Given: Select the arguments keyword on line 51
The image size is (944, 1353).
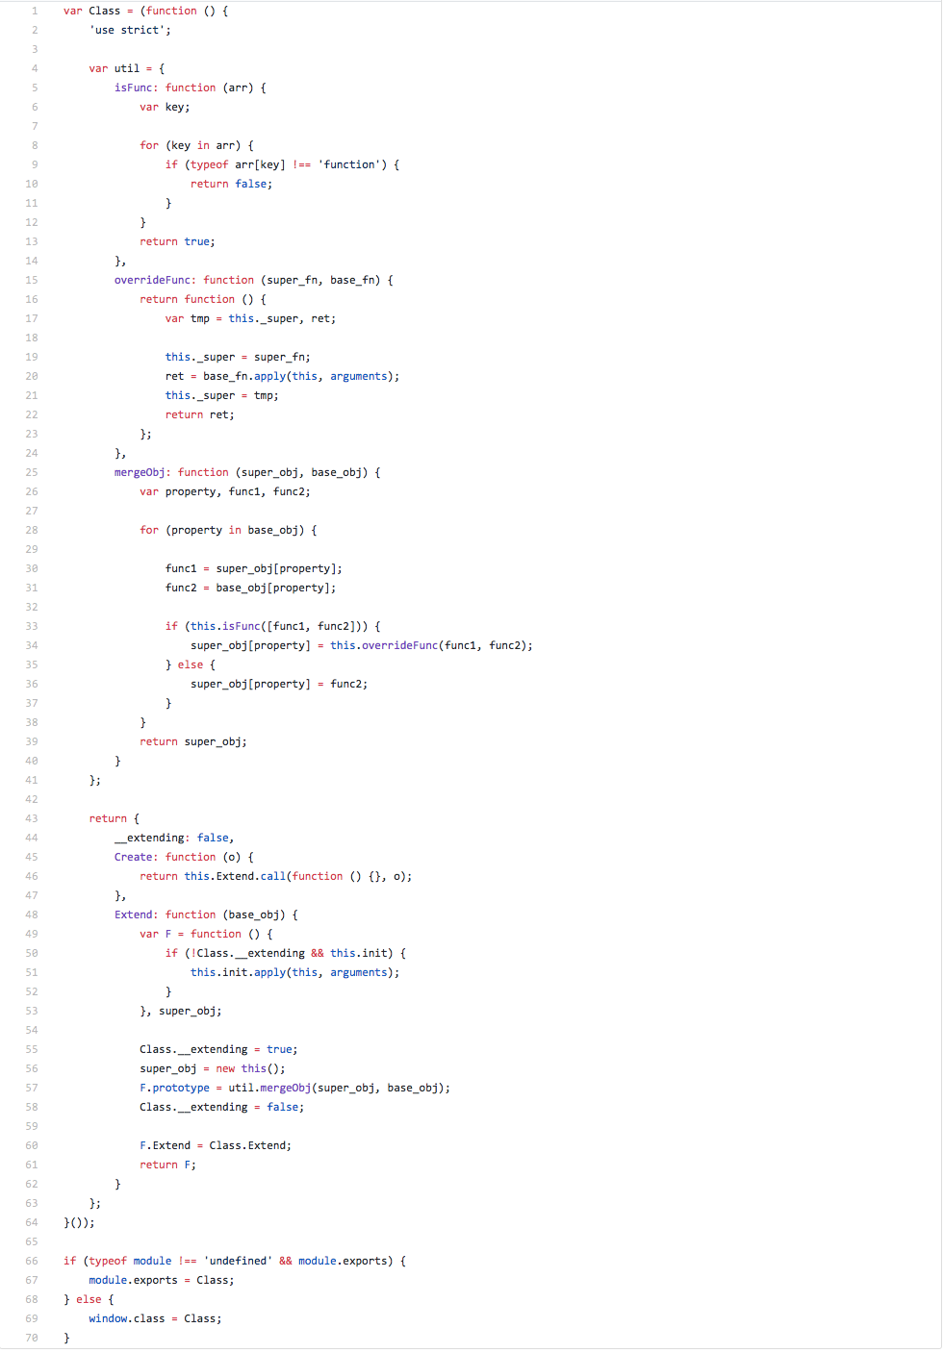Looking at the screenshot, I should (359, 972).
